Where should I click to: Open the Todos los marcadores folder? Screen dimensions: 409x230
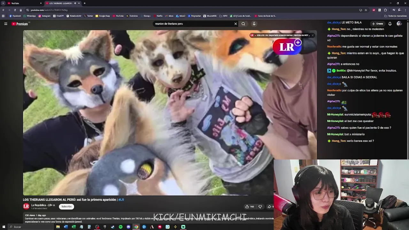tap(396, 16)
